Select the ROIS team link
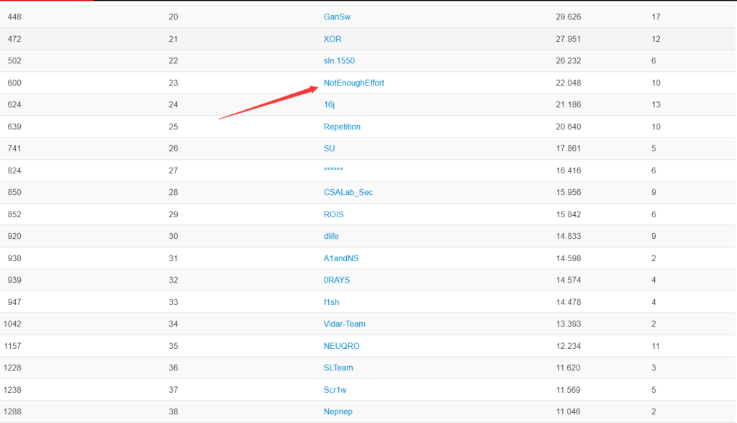Image resolution: width=737 pixels, height=423 pixels. click(334, 214)
